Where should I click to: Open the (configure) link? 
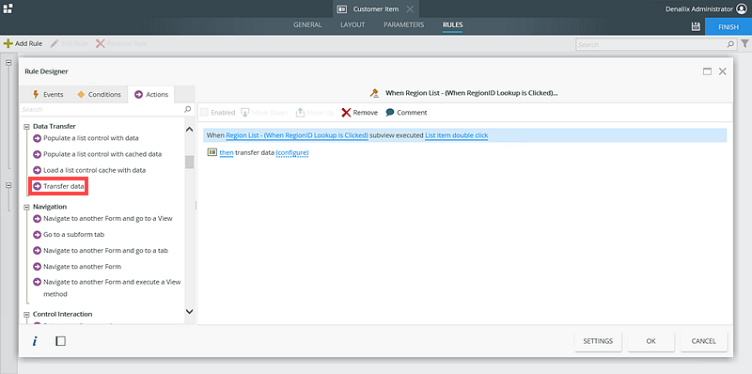tap(292, 153)
